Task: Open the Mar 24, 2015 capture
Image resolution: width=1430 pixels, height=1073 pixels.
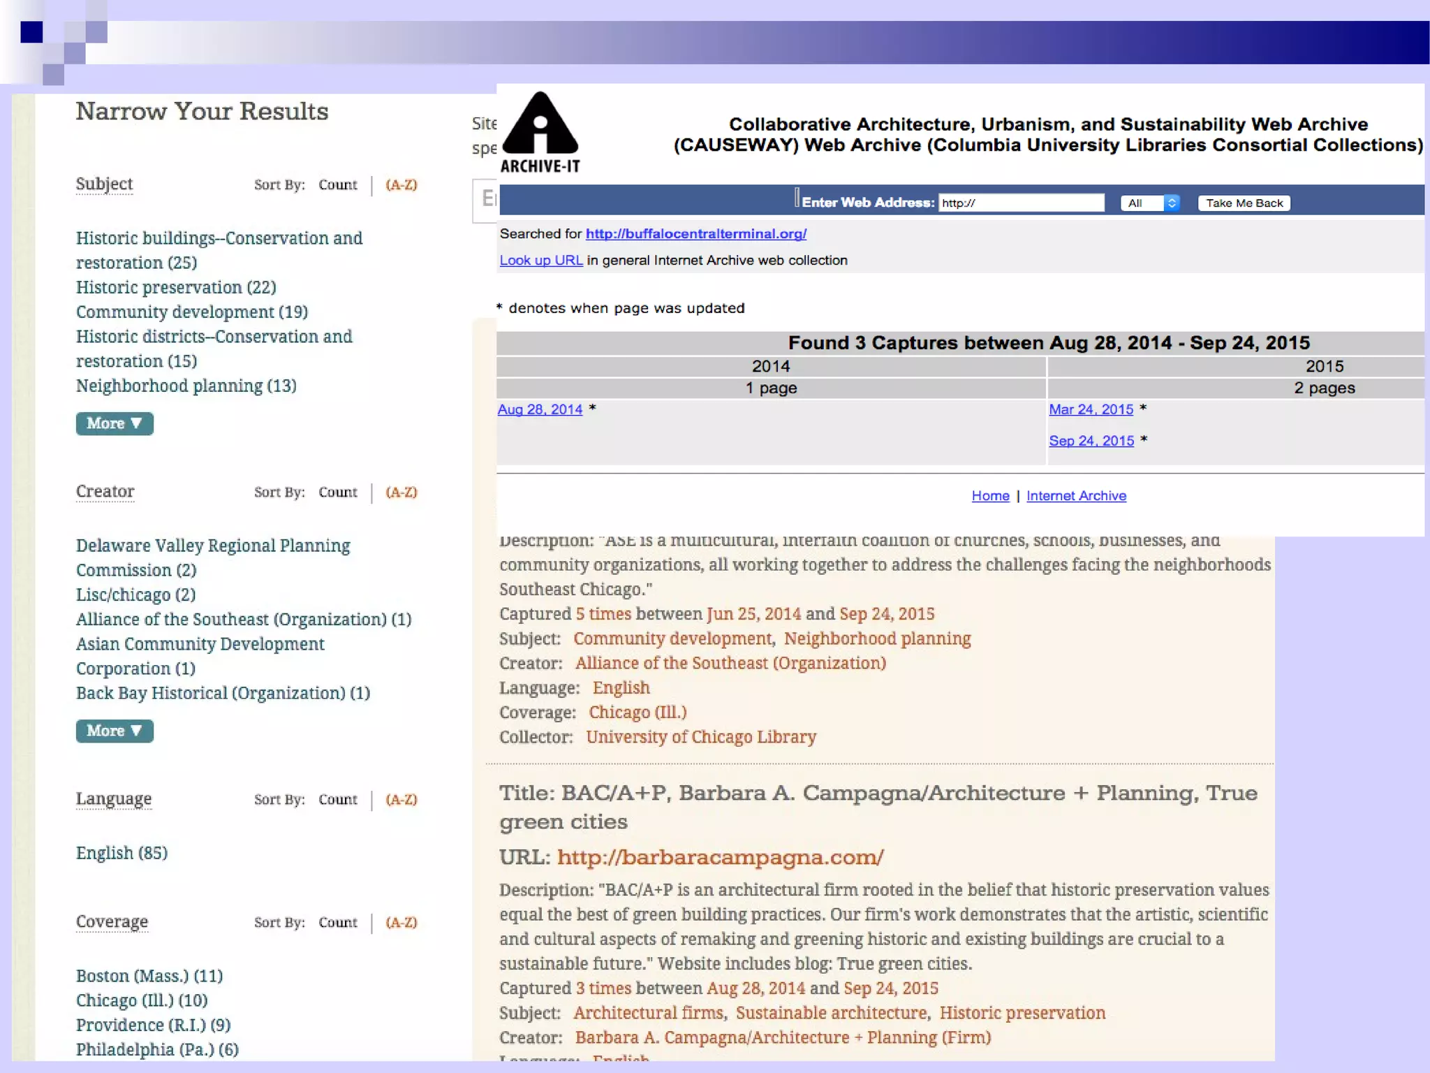Action: coord(1091,409)
